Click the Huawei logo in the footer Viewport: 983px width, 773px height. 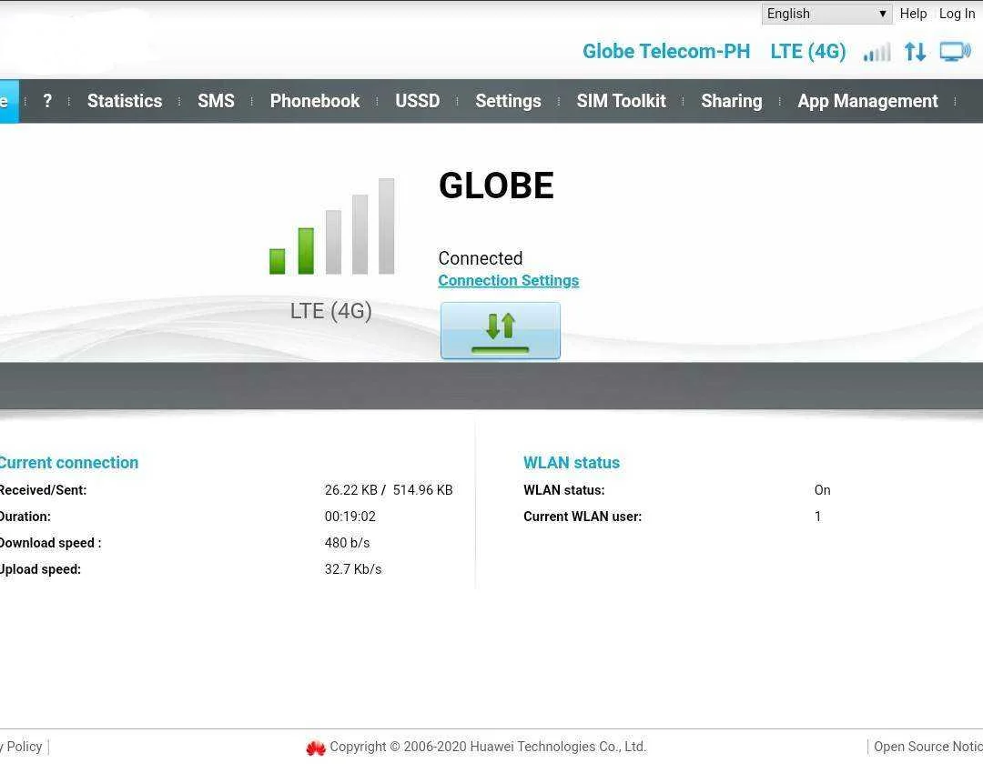(315, 748)
